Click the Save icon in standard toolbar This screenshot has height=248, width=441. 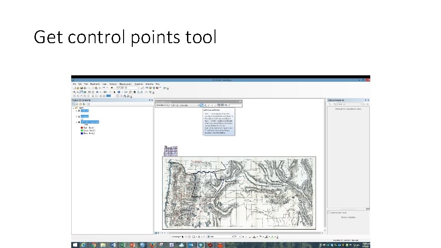pos(81,88)
